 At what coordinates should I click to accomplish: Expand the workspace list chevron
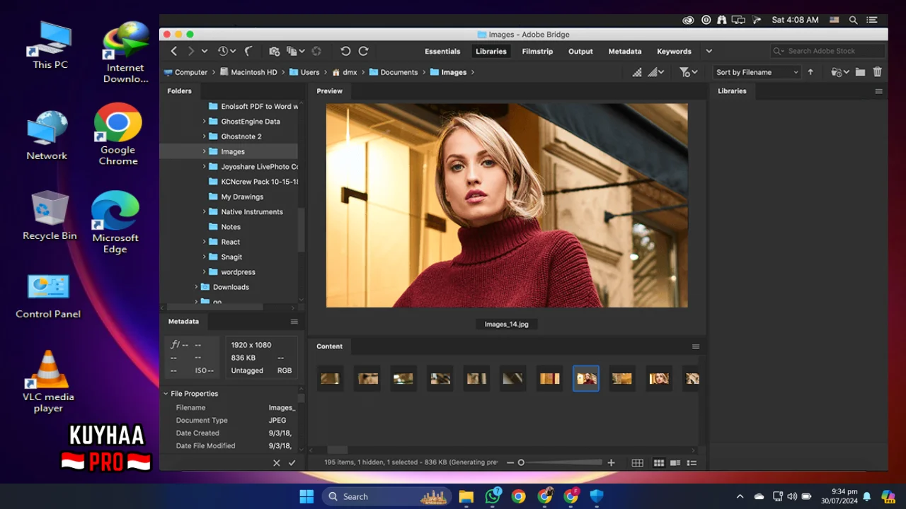pyautogui.click(x=709, y=51)
